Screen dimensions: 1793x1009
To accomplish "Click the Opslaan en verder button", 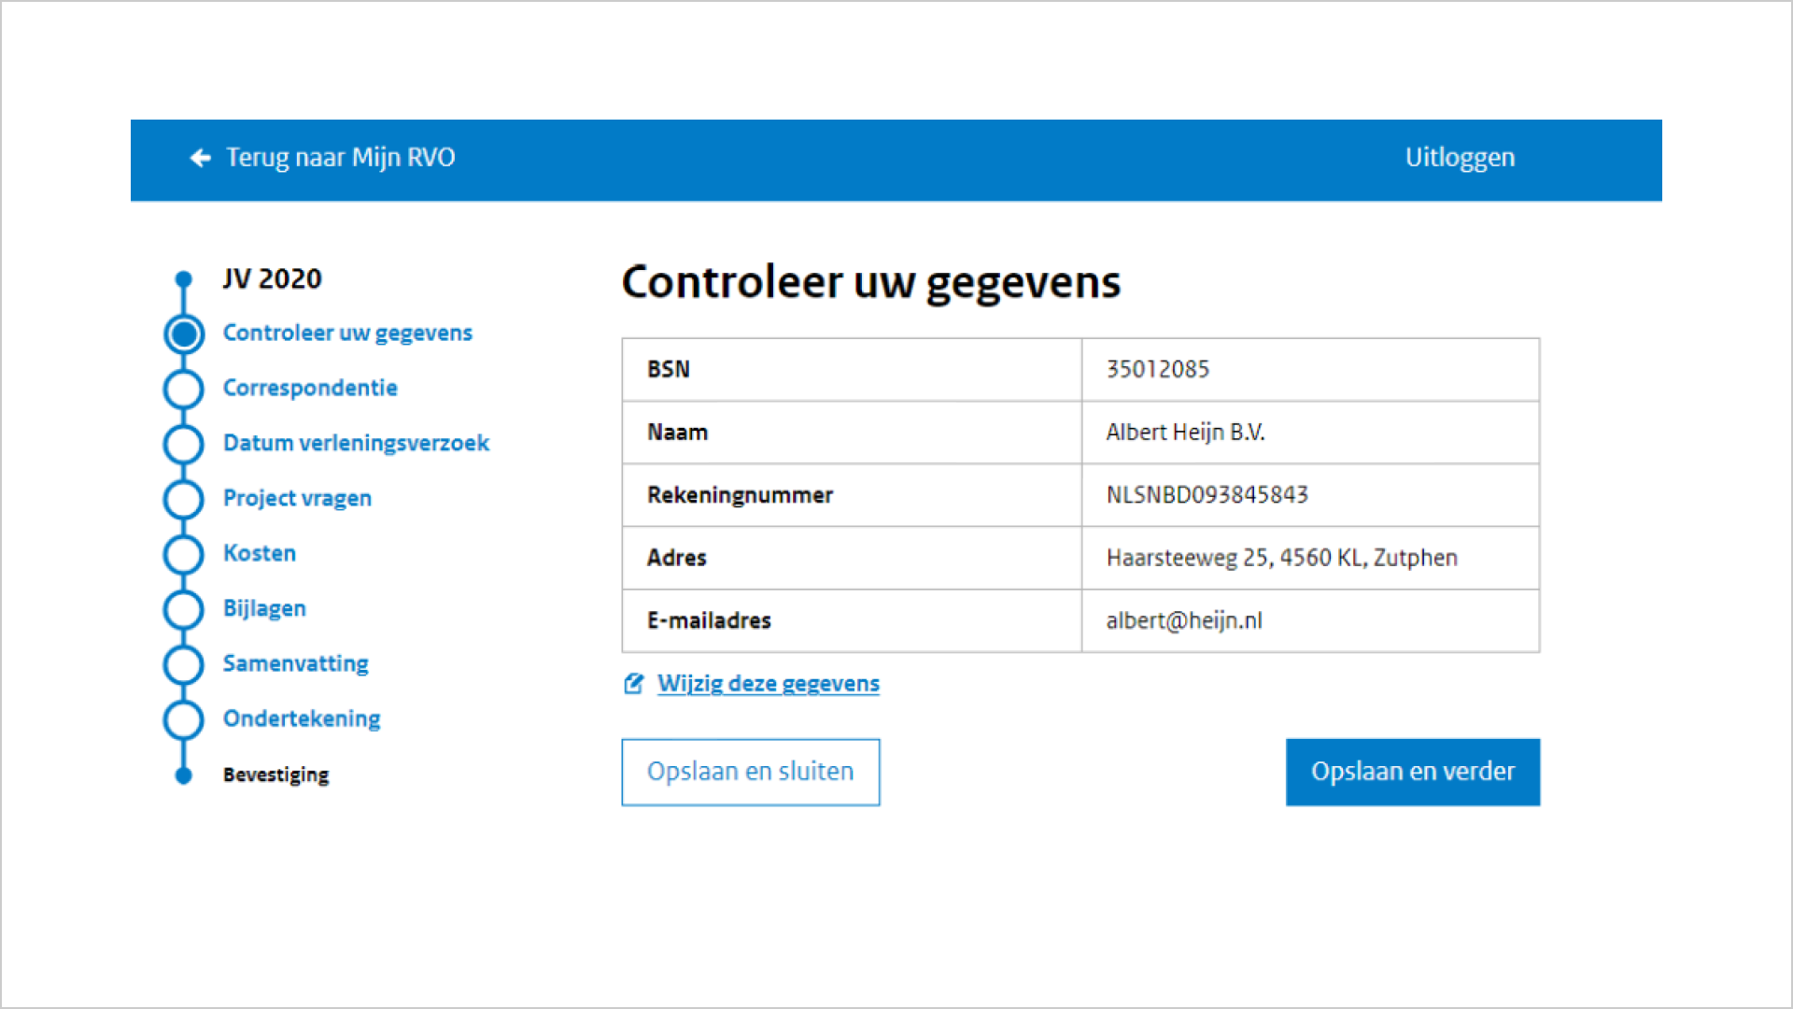I will point(1413,772).
